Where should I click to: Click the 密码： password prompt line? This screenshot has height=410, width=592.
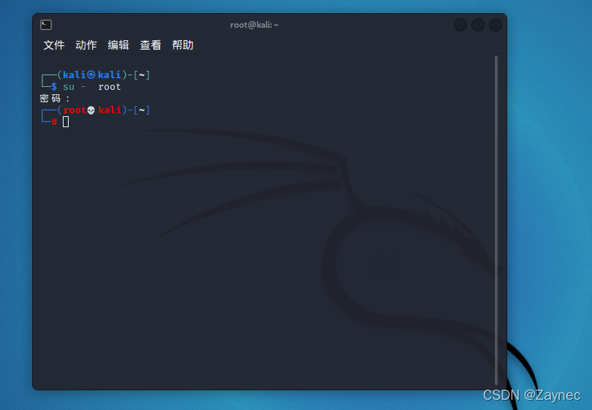(x=55, y=99)
